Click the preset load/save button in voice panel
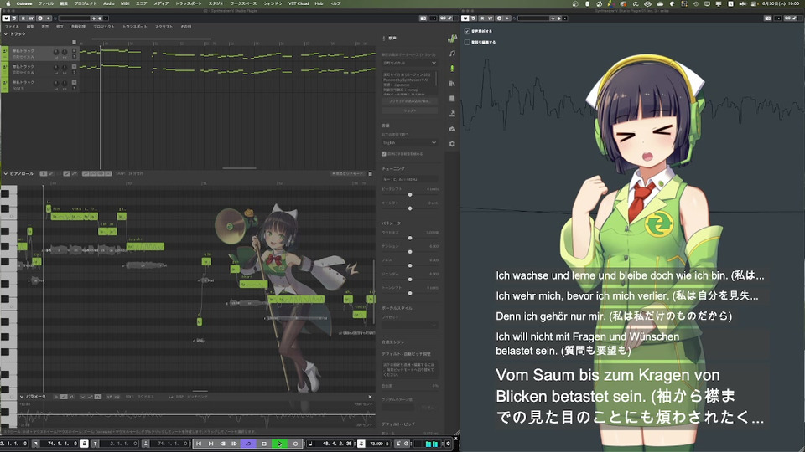The image size is (805, 452). point(409,101)
